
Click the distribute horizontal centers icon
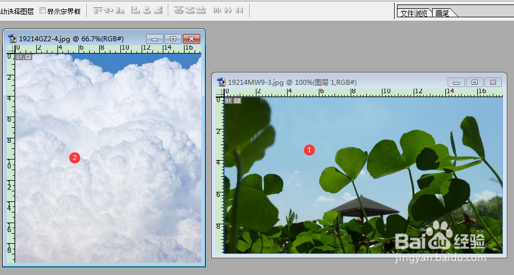(x=228, y=11)
